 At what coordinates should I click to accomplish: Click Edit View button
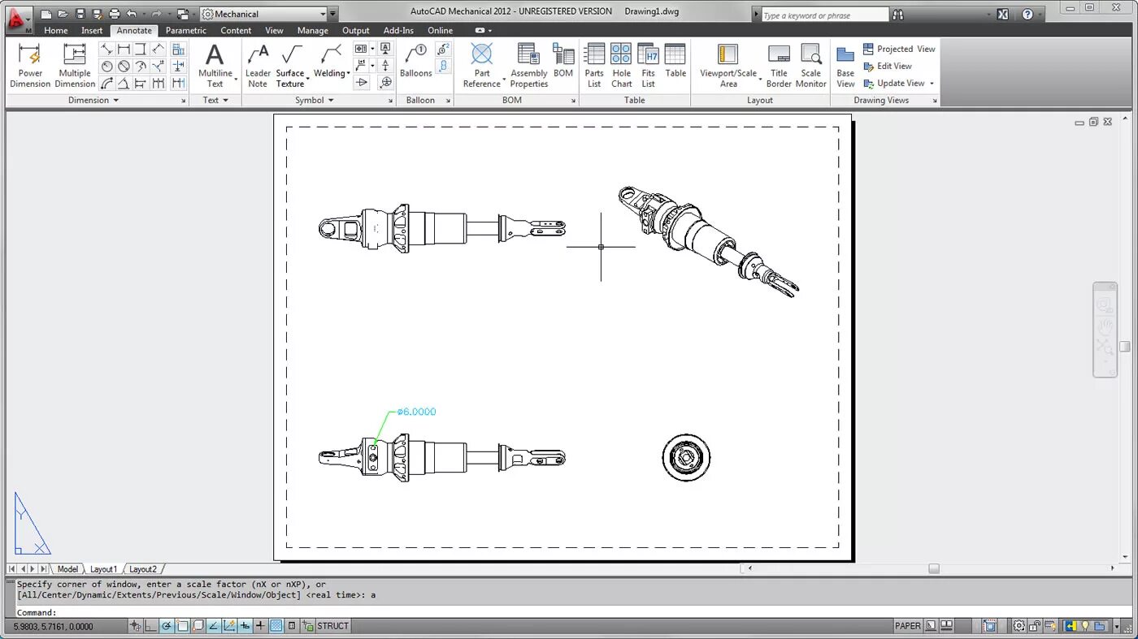point(887,66)
